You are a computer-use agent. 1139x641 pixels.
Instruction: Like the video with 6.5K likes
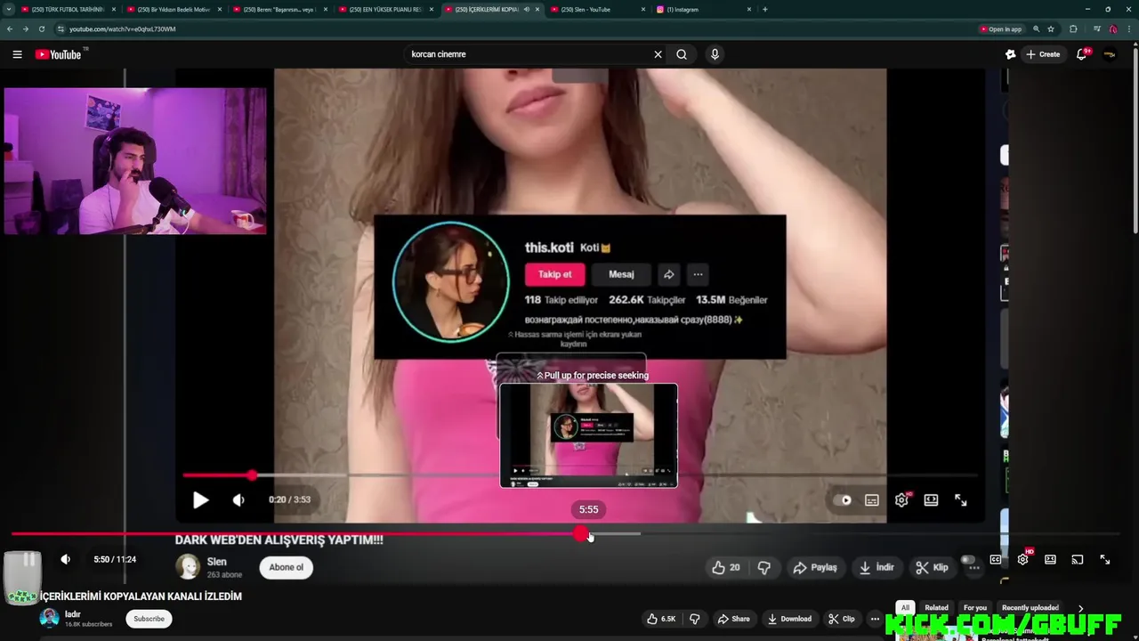(x=661, y=619)
